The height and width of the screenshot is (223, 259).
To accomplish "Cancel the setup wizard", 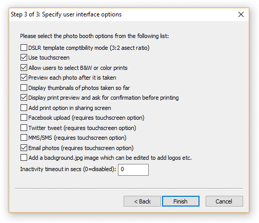I will click(224, 201).
